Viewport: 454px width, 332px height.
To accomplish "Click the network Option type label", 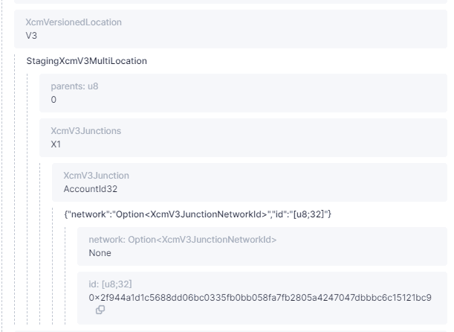I will tap(182, 240).
